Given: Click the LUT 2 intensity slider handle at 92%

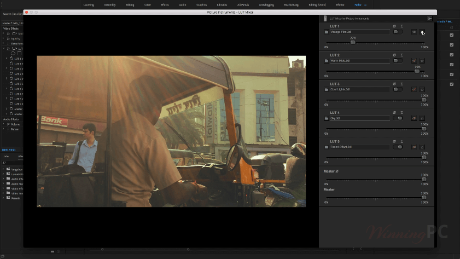Looking at the screenshot, I should pos(417,71).
